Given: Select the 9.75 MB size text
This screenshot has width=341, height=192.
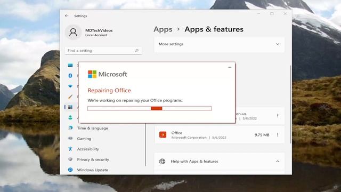Looking at the screenshot, I should coord(262,135).
